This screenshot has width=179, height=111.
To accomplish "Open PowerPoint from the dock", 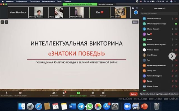I will 144,107.
